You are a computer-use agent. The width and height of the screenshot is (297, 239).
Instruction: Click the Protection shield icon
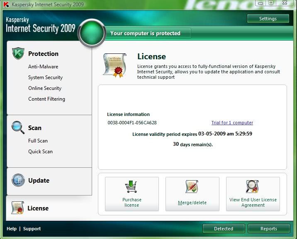pyautogui.click(x=18, y=53)
